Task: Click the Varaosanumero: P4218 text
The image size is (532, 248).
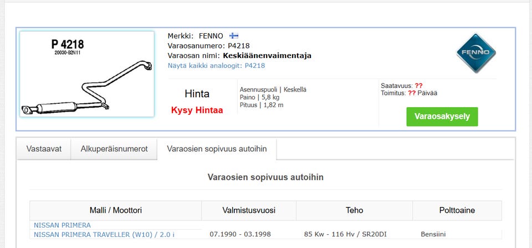Action: click(x=209, y=46)
